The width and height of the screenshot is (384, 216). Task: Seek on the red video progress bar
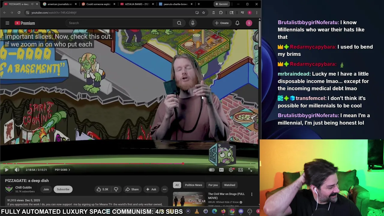(x=129, y=163)
